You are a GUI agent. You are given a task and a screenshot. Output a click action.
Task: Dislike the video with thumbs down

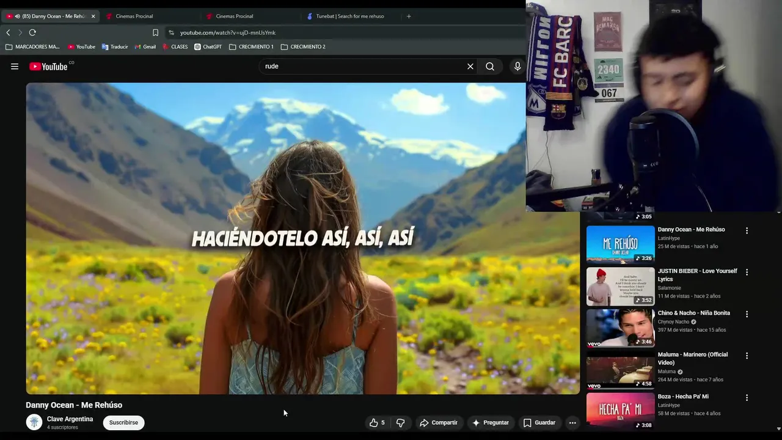click(x=400, y=422)
